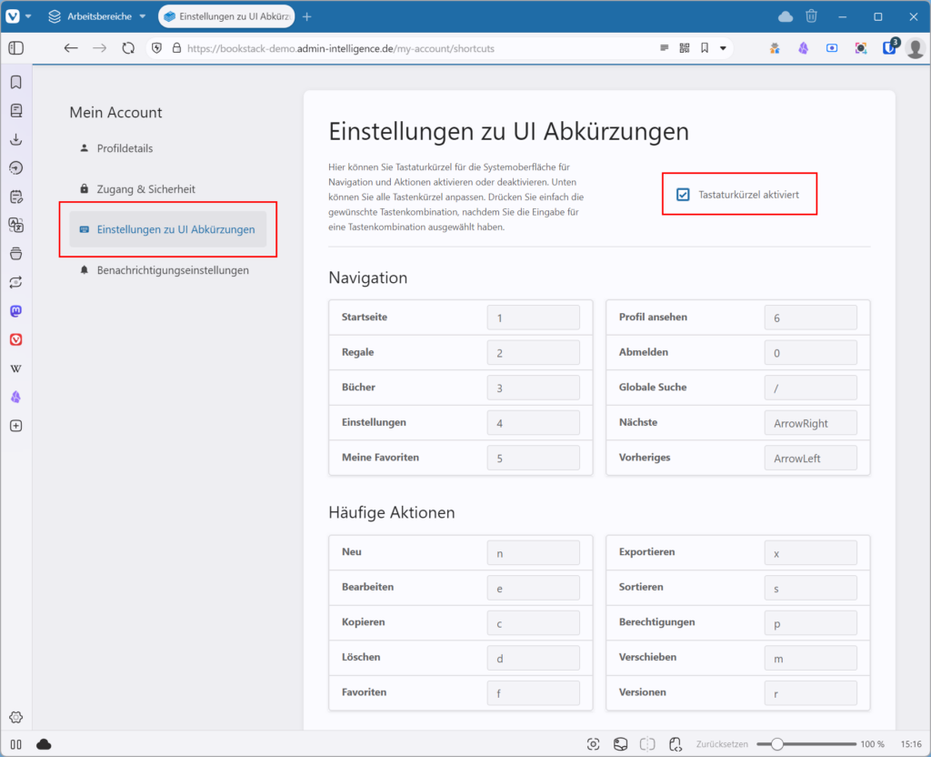The image size is (931, 757).
Task: Open the closed tabs trash icon
Action: pyautogui.click(x=811, y=16)
